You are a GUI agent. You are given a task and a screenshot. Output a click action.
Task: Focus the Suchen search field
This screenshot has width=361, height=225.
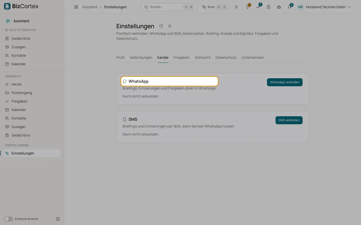[169, 7]
